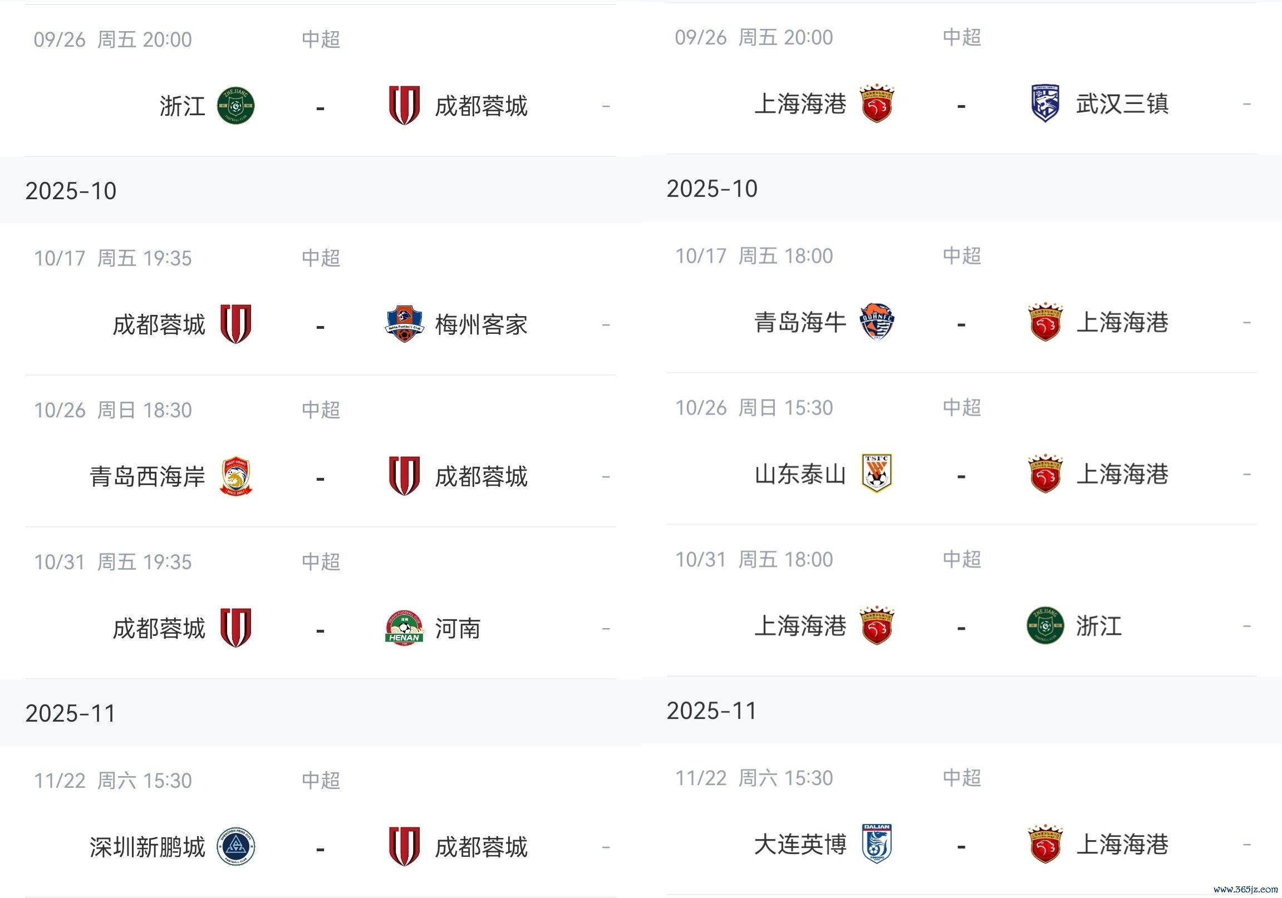Select the 山东泰山 team name

(800, 475)
